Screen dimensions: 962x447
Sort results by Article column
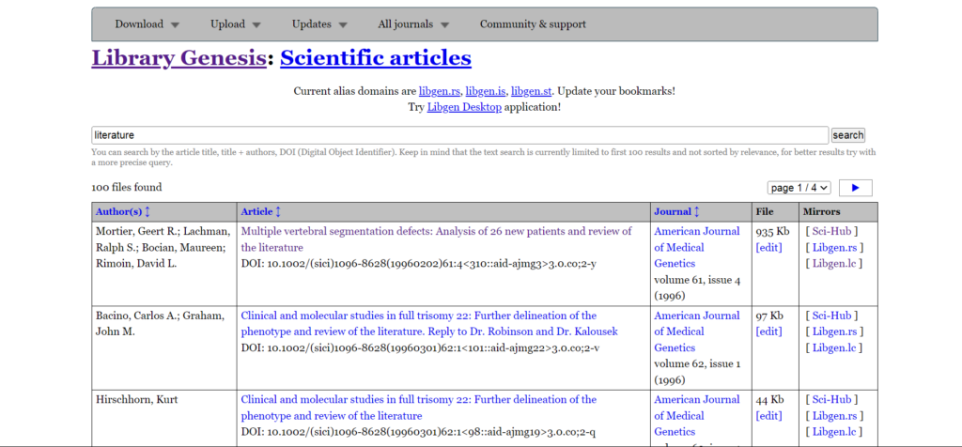coord(261,211)
